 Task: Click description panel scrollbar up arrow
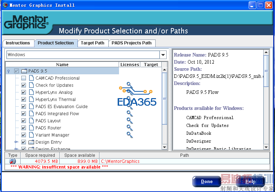coord(266,52)
